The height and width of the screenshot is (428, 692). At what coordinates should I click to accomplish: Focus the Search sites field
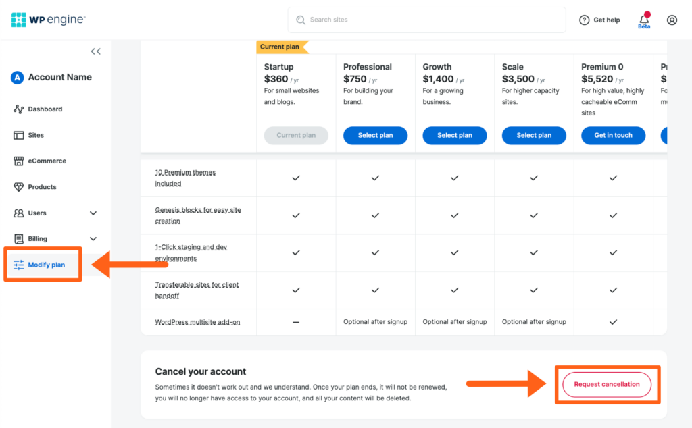coord(432,20)
